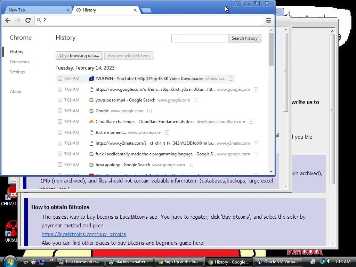This screenshot has width=356, height=267.
Task: Click the network icon in the system tray
Action: tap(323, 261)
